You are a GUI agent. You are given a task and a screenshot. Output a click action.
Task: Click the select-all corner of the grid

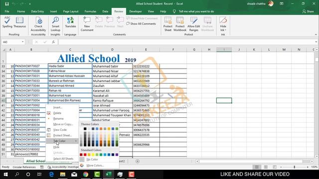pos(3,50)
